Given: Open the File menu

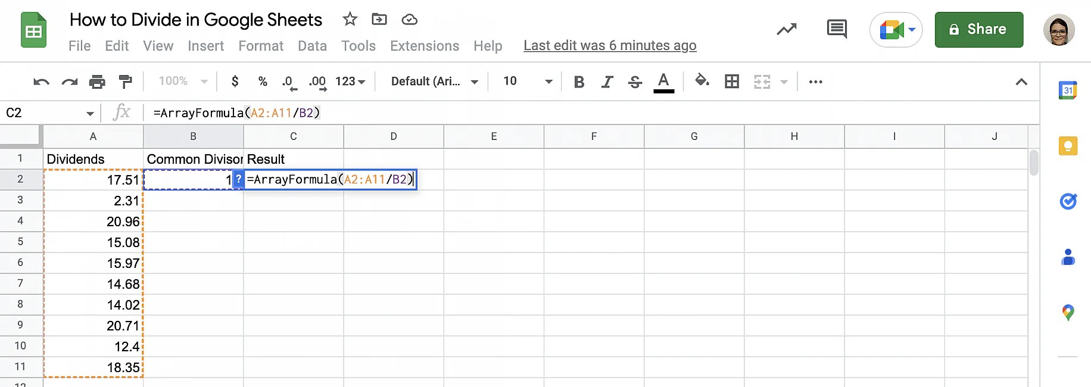Looking at the screenshot, I should 80,46.
